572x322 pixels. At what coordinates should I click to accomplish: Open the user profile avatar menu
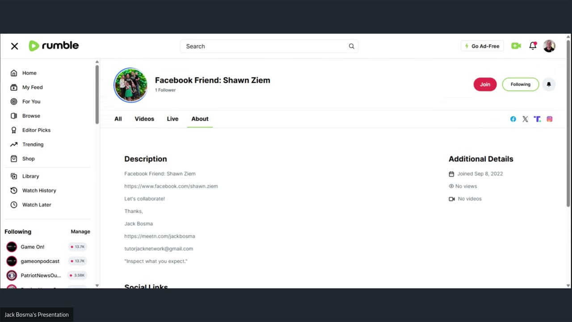click(x=549, y=46)
